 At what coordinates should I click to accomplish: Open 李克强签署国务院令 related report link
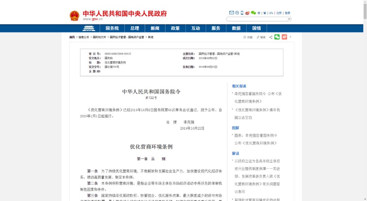pos(258,98)
